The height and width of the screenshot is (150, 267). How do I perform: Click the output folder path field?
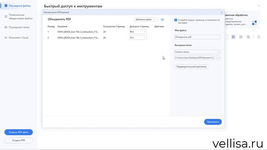(x=194, y=58)
